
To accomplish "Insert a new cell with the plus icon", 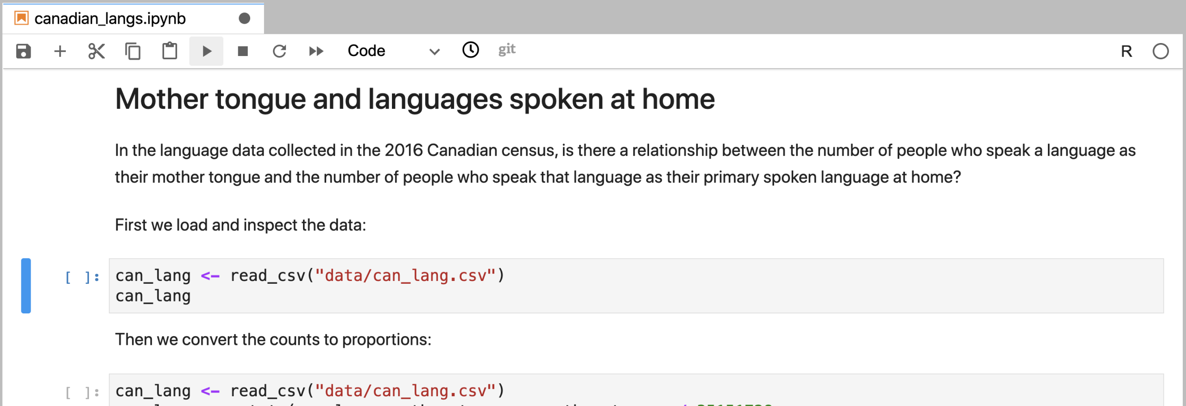I will 60,51.
